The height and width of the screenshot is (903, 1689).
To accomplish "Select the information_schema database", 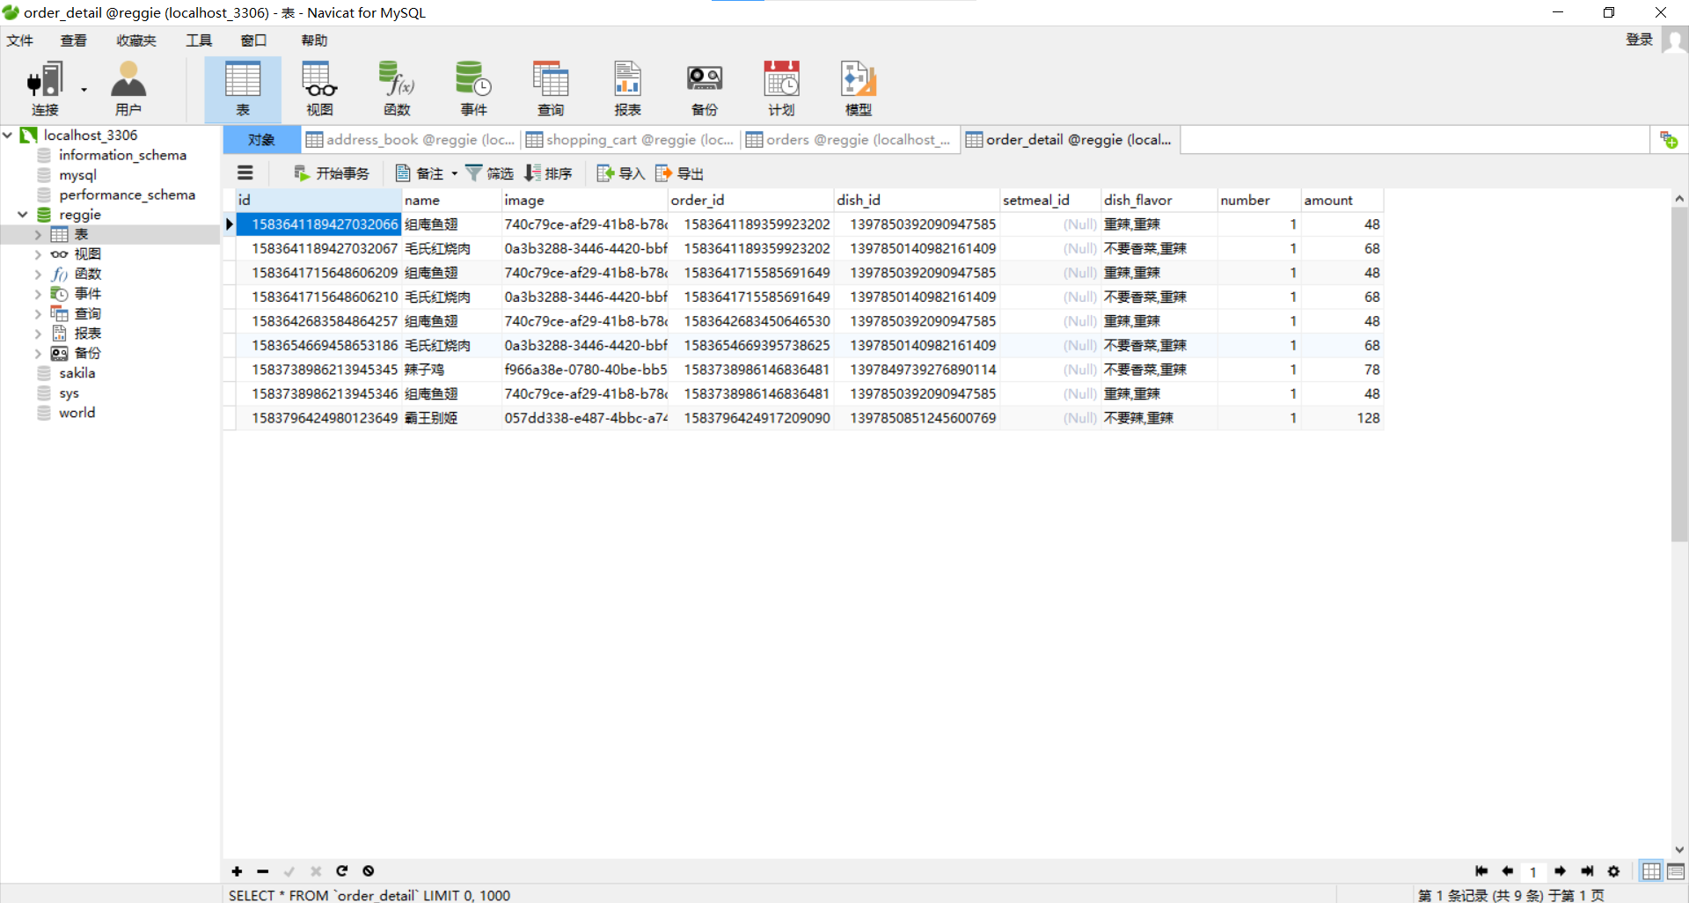I will (x=122, y=155).
